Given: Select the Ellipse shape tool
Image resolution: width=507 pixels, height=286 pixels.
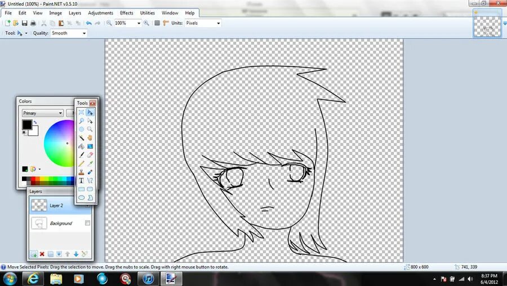Looking at the screenshot, I should coord(82,197).
